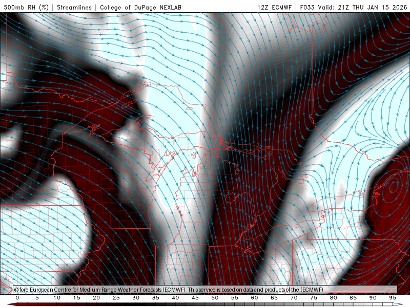Select the "75" label on the color scale
This screenshot has height=307, width=410.
[x=314, y=298]
